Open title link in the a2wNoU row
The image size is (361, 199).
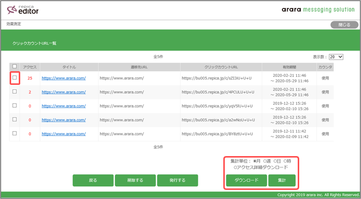pos(64,120)
